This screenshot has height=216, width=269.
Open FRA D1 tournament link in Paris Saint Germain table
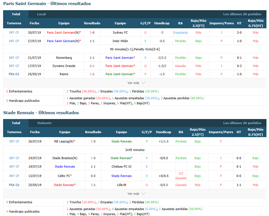point(14,74)
